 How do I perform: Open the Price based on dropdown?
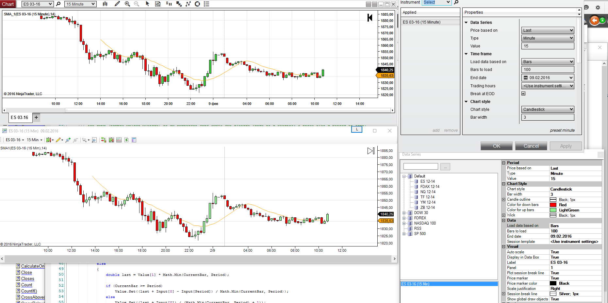pyautogui.click(x=548, y=30)
